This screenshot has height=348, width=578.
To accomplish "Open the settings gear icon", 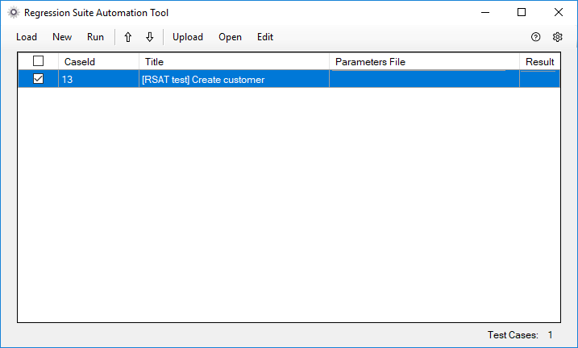I will (557, 37).
